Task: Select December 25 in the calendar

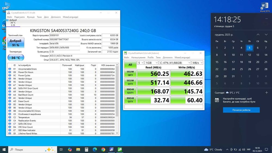Action: tap(241, 69)
